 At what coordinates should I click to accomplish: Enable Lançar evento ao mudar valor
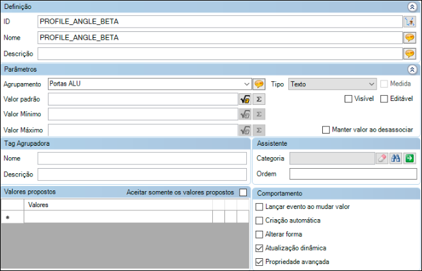[259, 207]
